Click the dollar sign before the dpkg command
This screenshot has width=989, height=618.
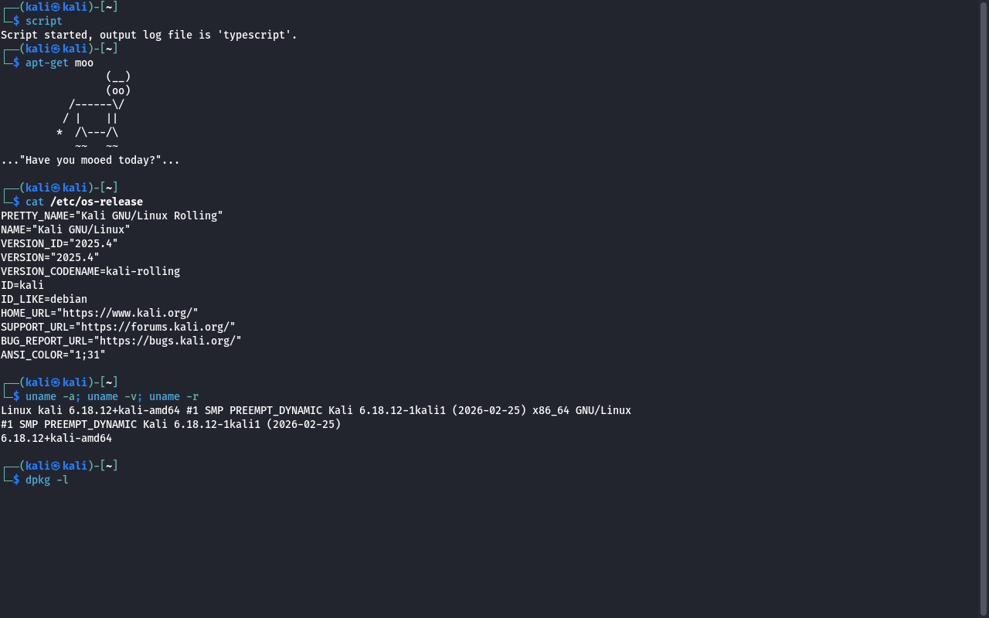16,480
